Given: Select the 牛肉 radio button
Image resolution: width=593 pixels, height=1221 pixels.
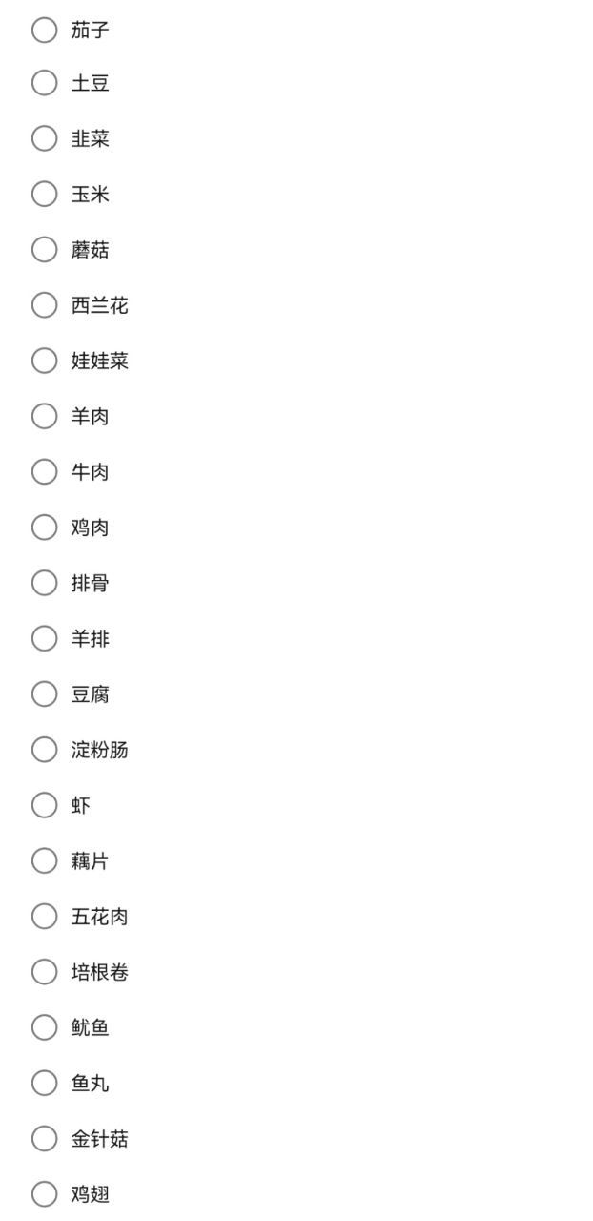Looking at the screenshot, I should coord(45,471).
